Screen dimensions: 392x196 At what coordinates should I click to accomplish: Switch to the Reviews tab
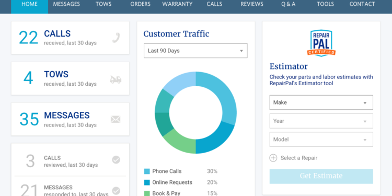pos(252,4)
